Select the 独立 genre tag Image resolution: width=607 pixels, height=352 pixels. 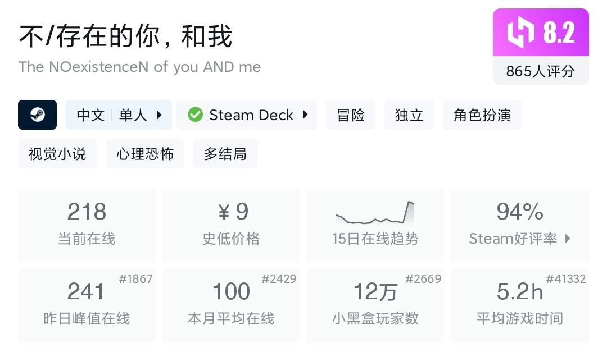click(x=409, y=115)
